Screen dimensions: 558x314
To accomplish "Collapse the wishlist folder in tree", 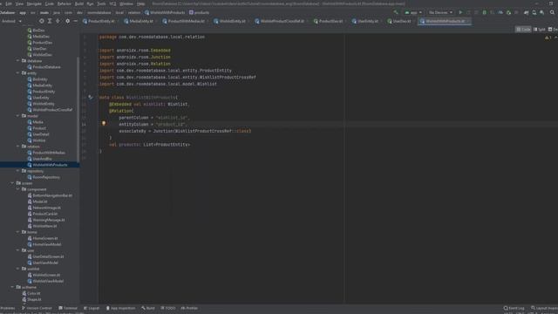I will tap(17, 269).
